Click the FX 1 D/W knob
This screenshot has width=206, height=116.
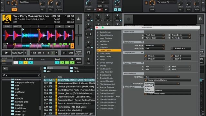14,3
